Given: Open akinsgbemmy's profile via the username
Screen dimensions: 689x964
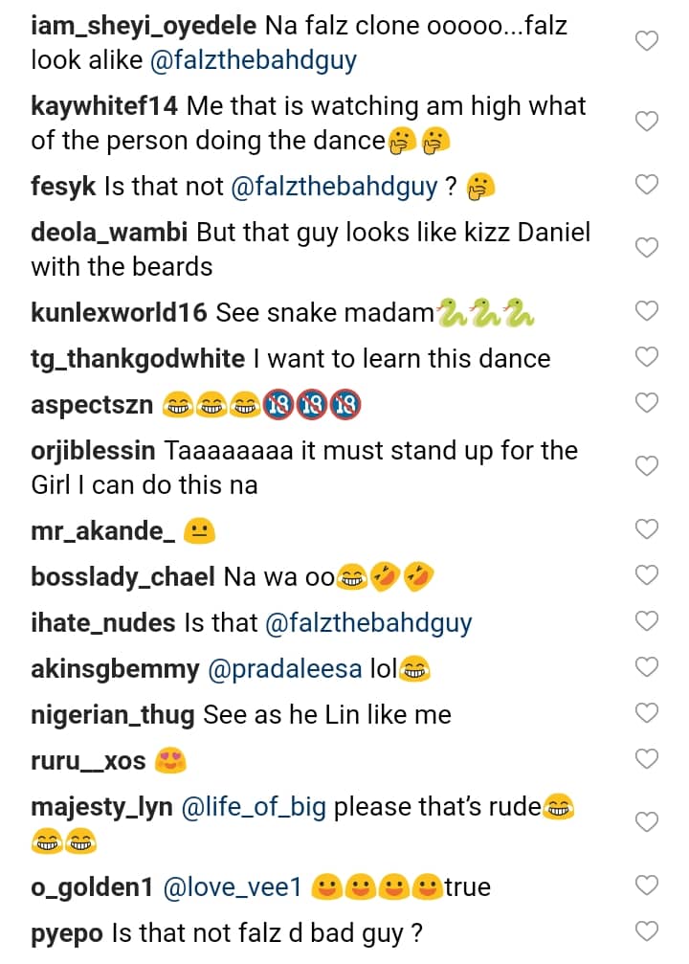Looking at the screenshot, I should click(x=115, y=670).
